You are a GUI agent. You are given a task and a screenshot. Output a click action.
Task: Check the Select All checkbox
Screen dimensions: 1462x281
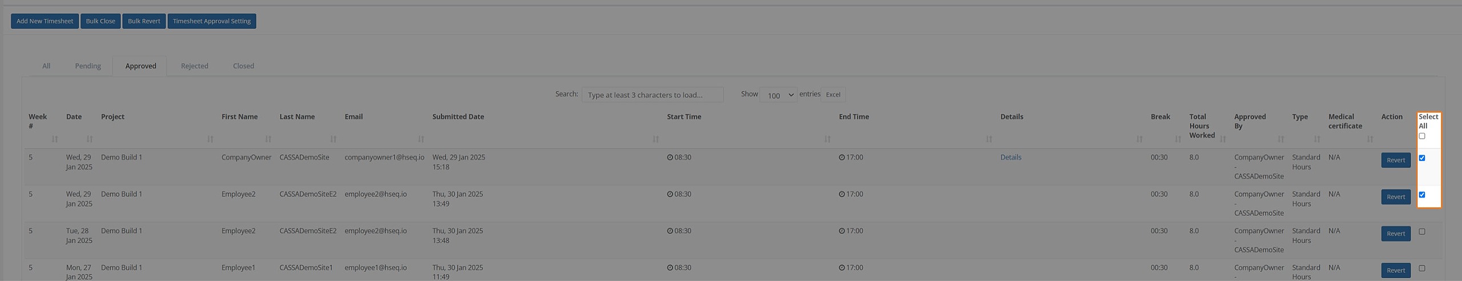1422,137
